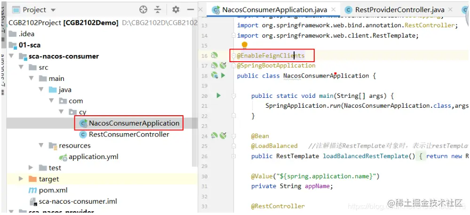Viewport: 470px width, 215px height.
Task: Collapse the src folder arrow
Action: pyautogui.click(x=21, y=67)
